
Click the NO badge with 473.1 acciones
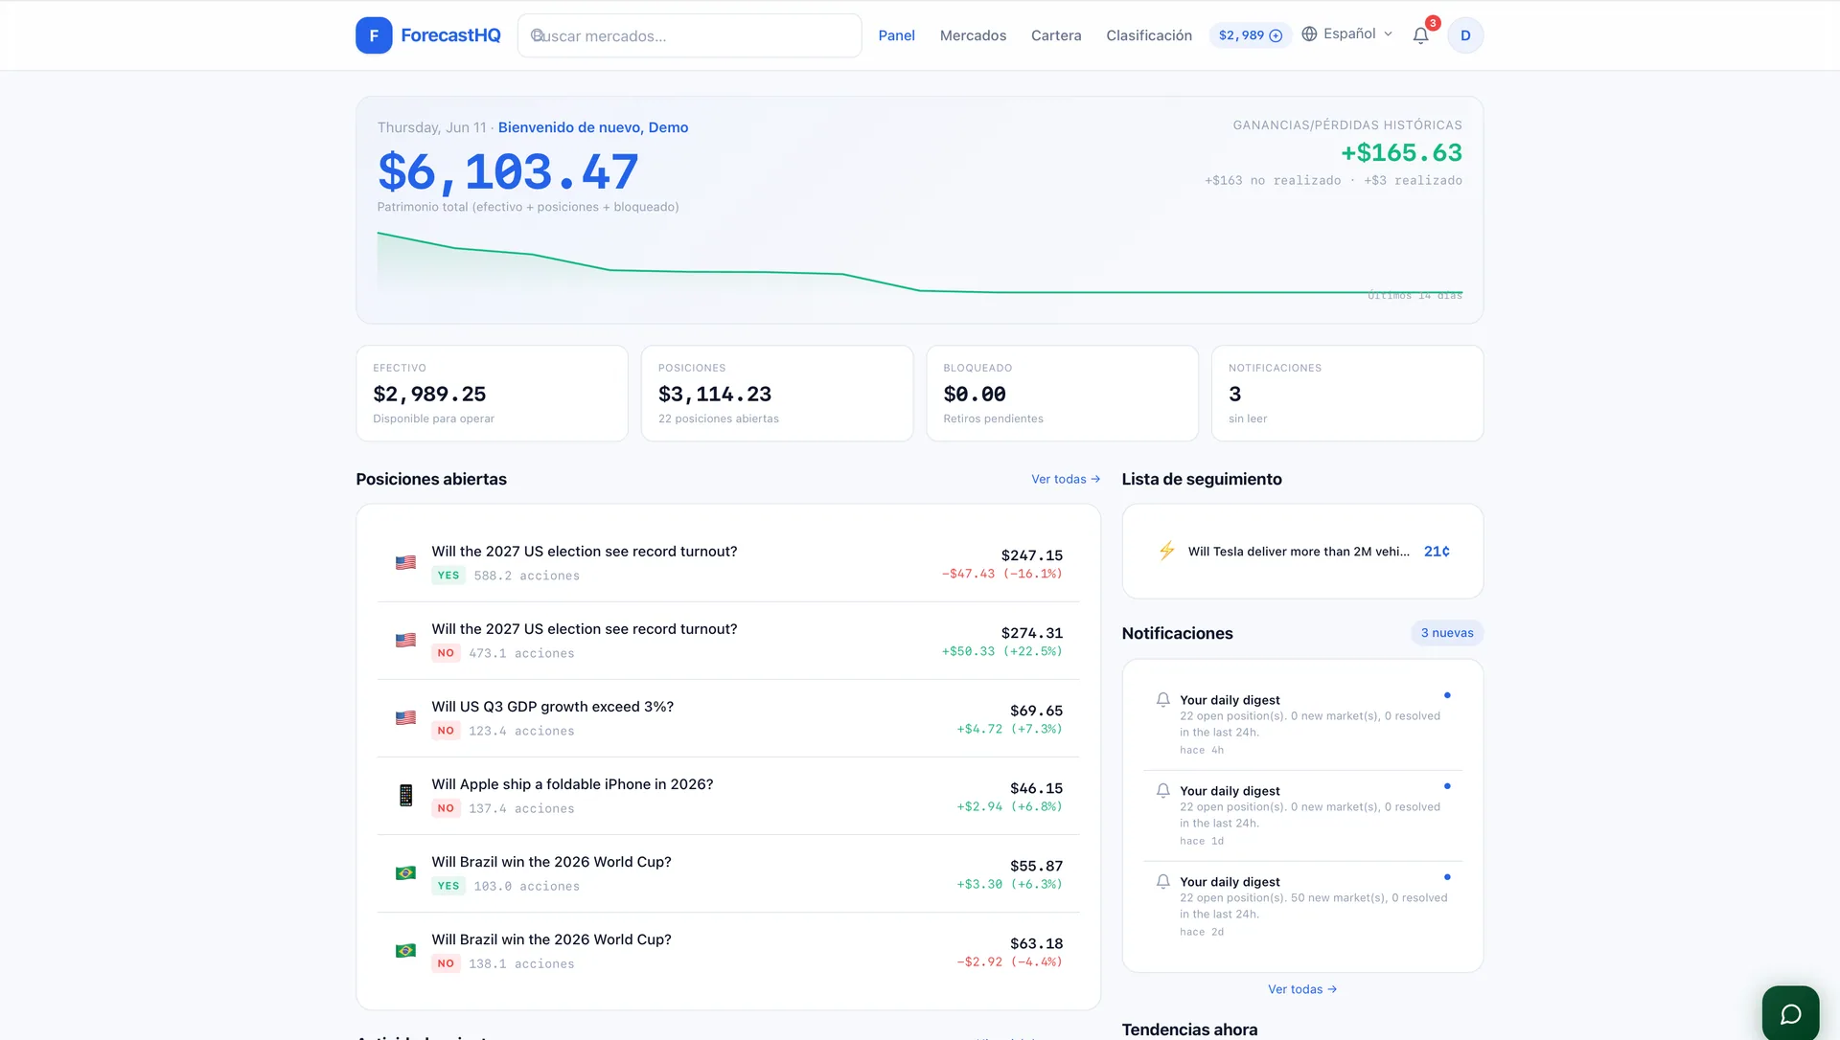[x=446, y=653]
